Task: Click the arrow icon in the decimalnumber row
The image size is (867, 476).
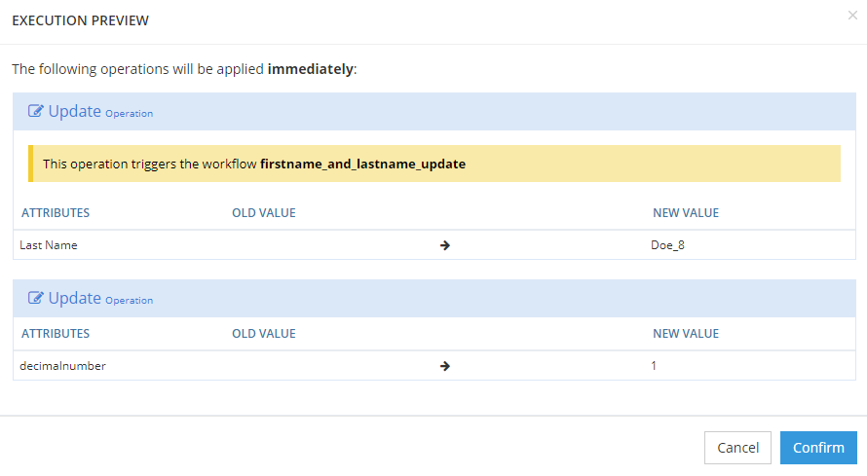Action: coord(444,366)
